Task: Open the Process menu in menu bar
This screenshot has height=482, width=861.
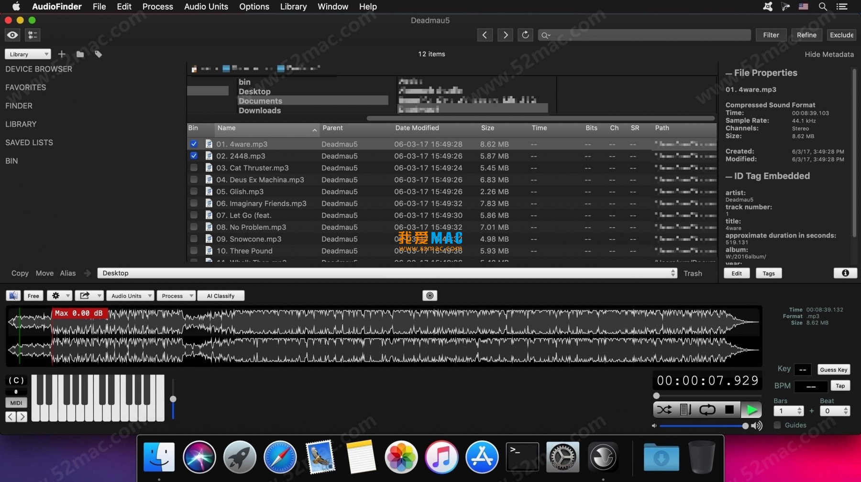Action: [x=157, y=7]
